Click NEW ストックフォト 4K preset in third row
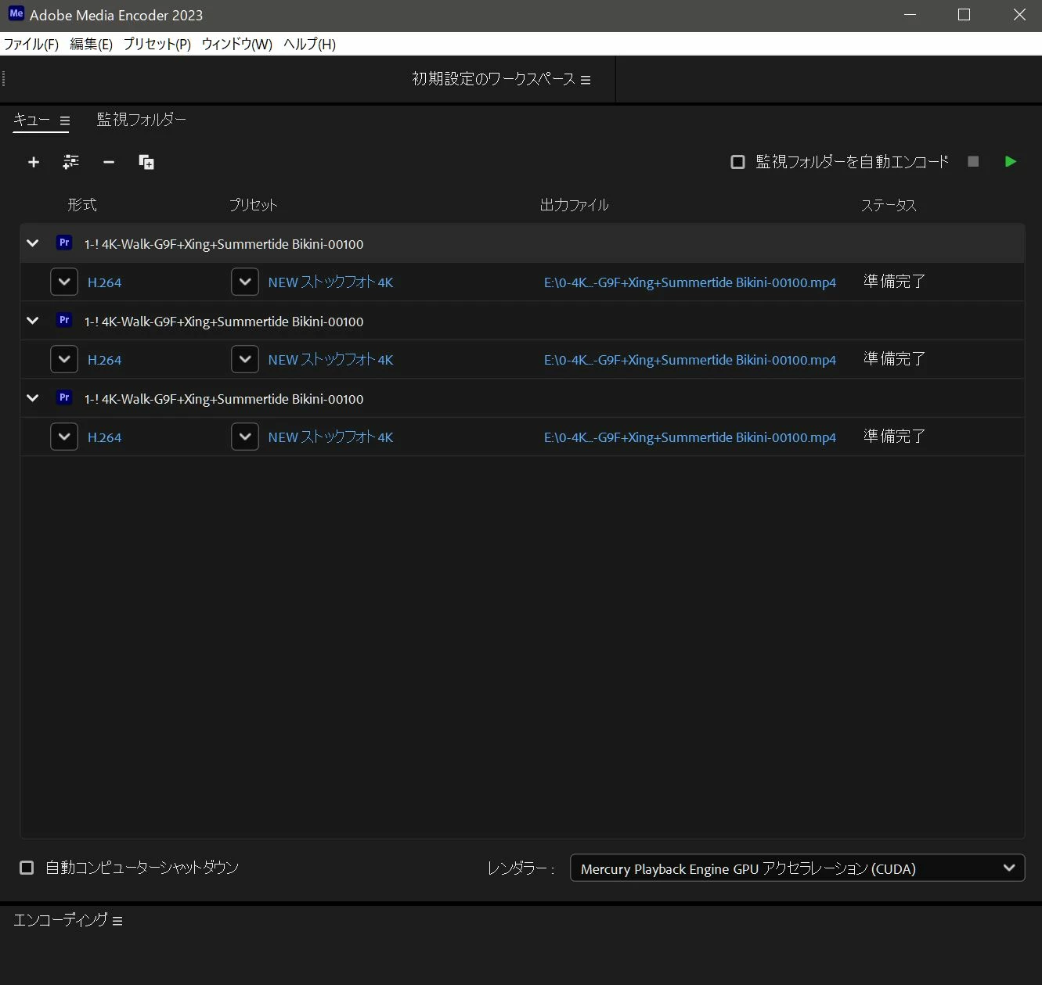 (x=330, y=437)
